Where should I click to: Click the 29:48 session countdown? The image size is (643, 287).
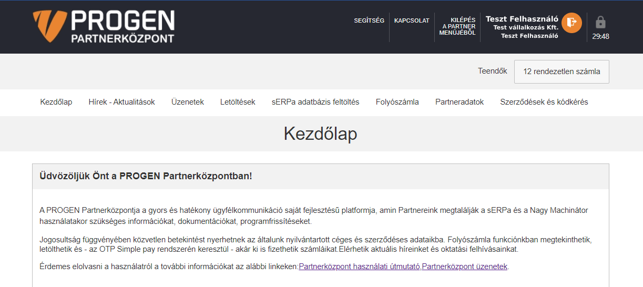(600, 37)
